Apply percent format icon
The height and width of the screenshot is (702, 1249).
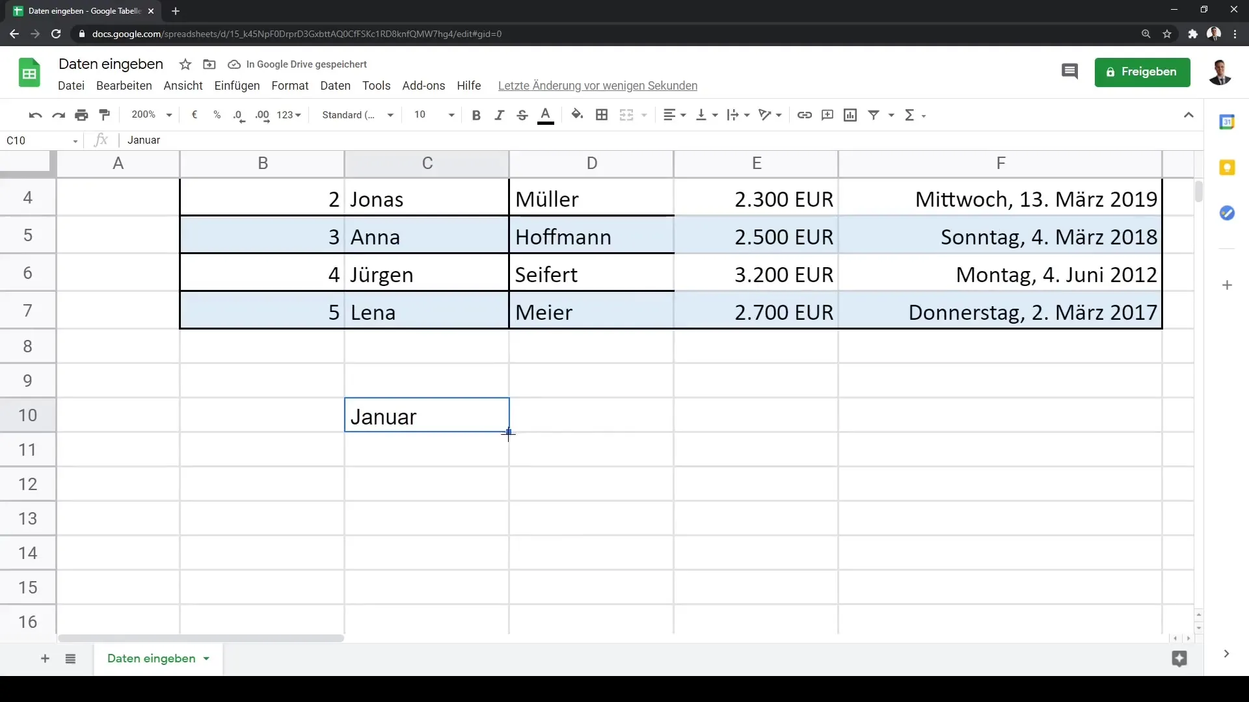217,115
